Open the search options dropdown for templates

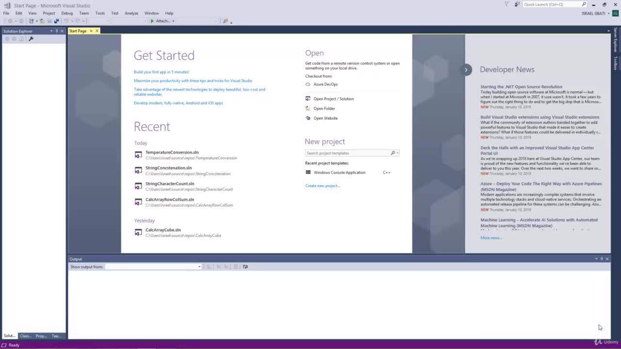click(x=398, y=153)
